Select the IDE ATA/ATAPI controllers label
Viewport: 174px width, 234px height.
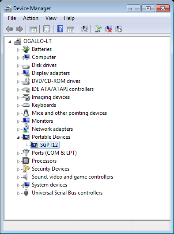(x=63, y=89)
